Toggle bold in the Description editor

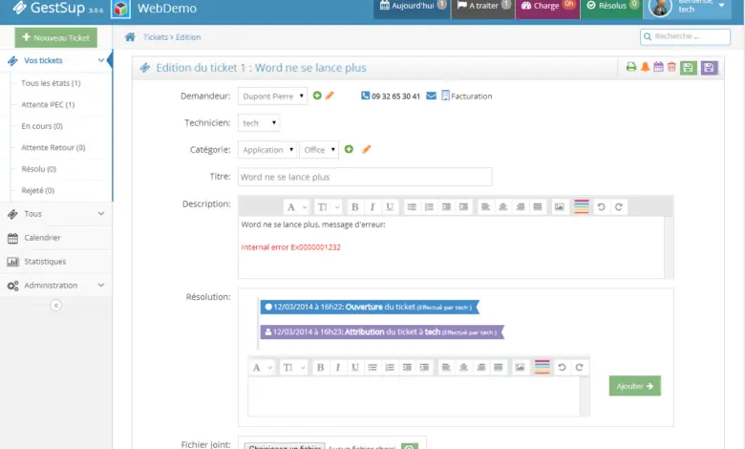[354, 206]
